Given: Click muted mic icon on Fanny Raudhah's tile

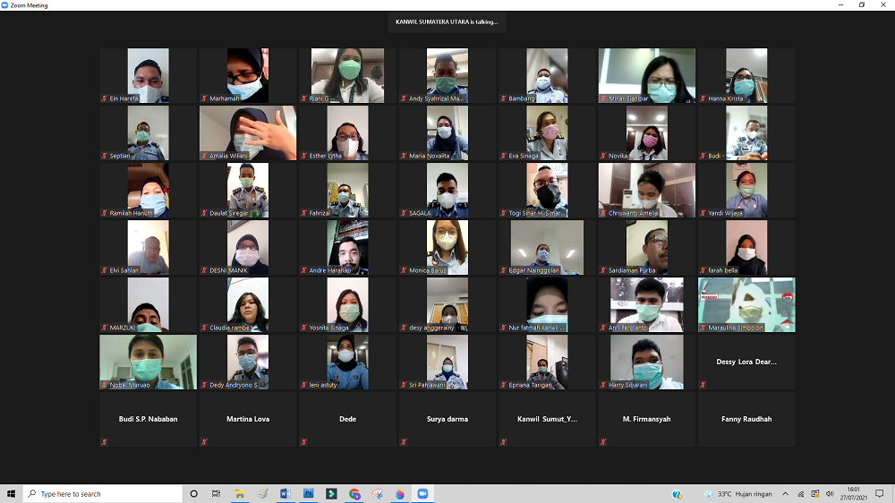Looking at the screenshot, I should coord(703,441).
